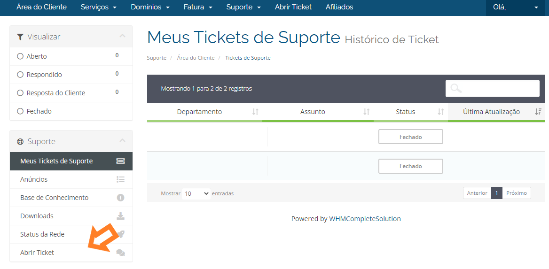Click the list icon next to Anúncios
The height and width of the screenshot is (269, 549).
[x=120, y=179]
